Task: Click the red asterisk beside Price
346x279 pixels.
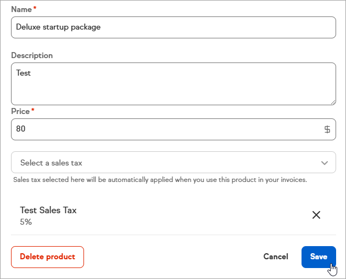Action: point(33,110)
